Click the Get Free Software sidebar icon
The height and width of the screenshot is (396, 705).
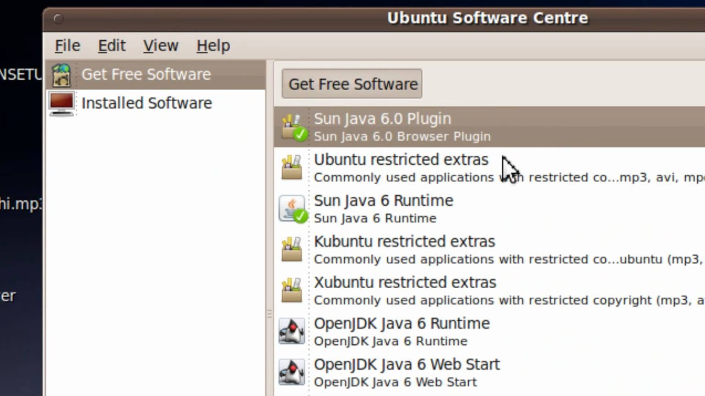click(x=62, y=75)
